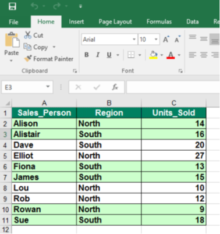Open fill color palette dropdown
This screenshot has width=220, height=234.
click(x=162, y=55)
